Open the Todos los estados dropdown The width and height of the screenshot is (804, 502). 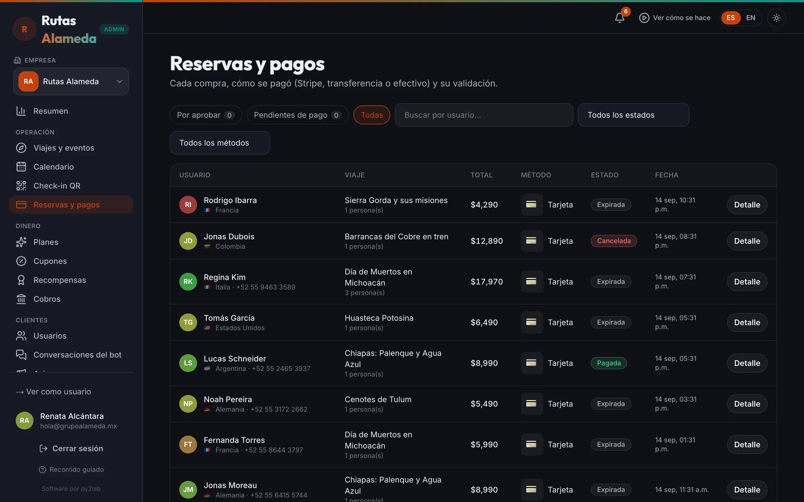[633, 115]
